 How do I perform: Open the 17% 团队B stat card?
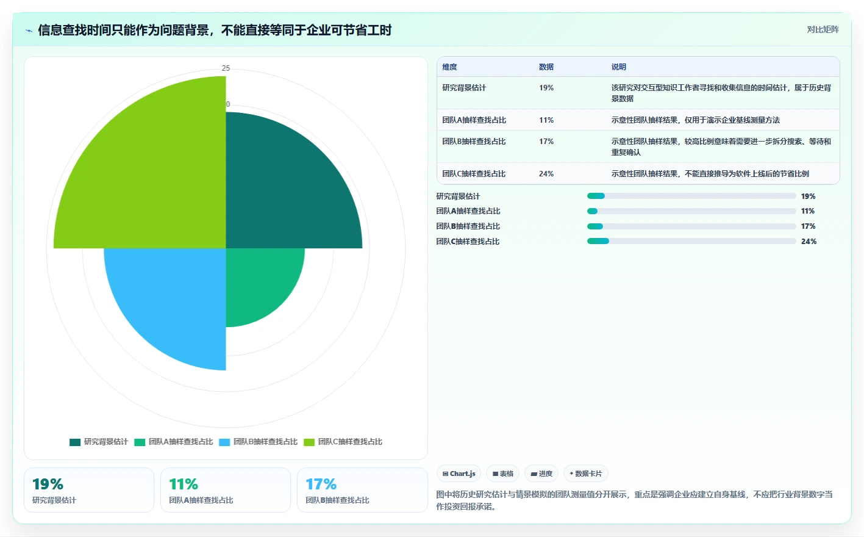pos(362,490)
